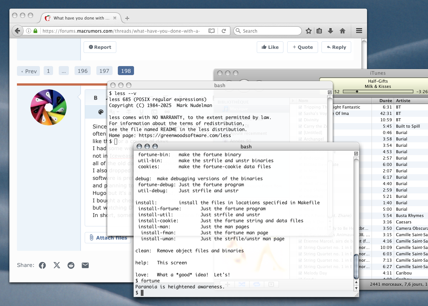This screenshot has width=428, height=306.
Task: Toggle shuffle button at bottom of iTunes
Action: click(x=242, y=285)
